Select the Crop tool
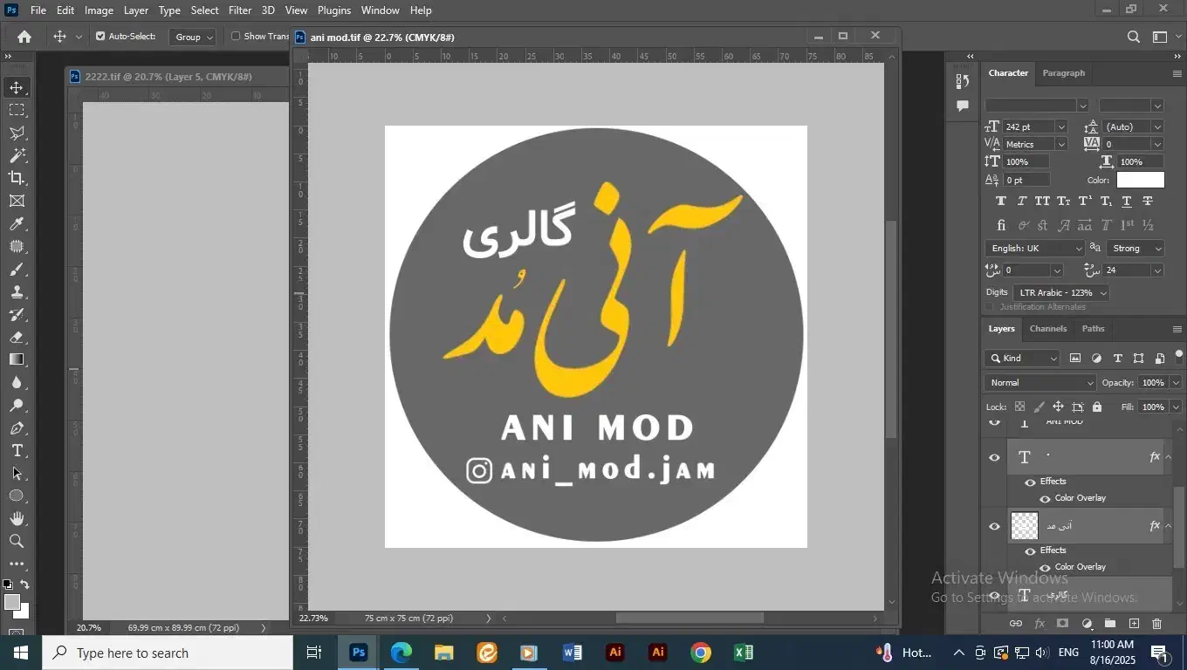The image size is (1187, 670). tap(17, 178)
